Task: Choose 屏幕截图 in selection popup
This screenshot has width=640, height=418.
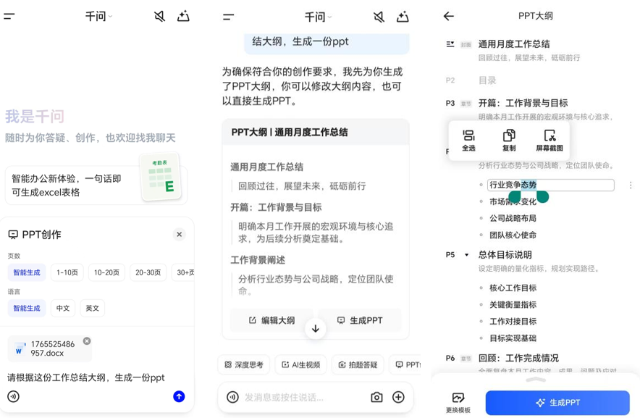Action: (550, 141)
